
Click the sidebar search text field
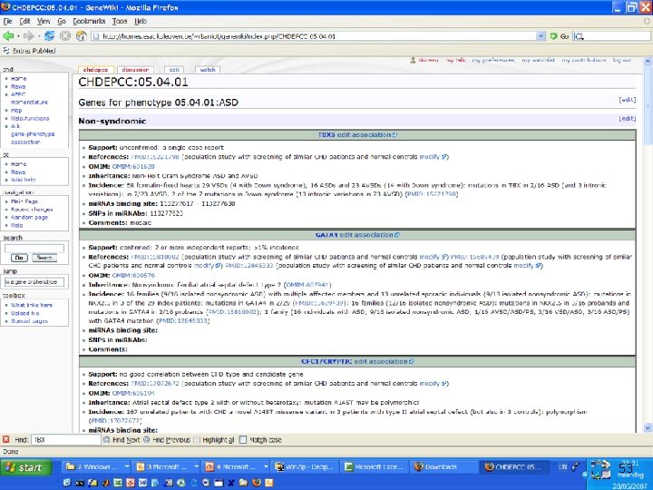click(34, 249)
